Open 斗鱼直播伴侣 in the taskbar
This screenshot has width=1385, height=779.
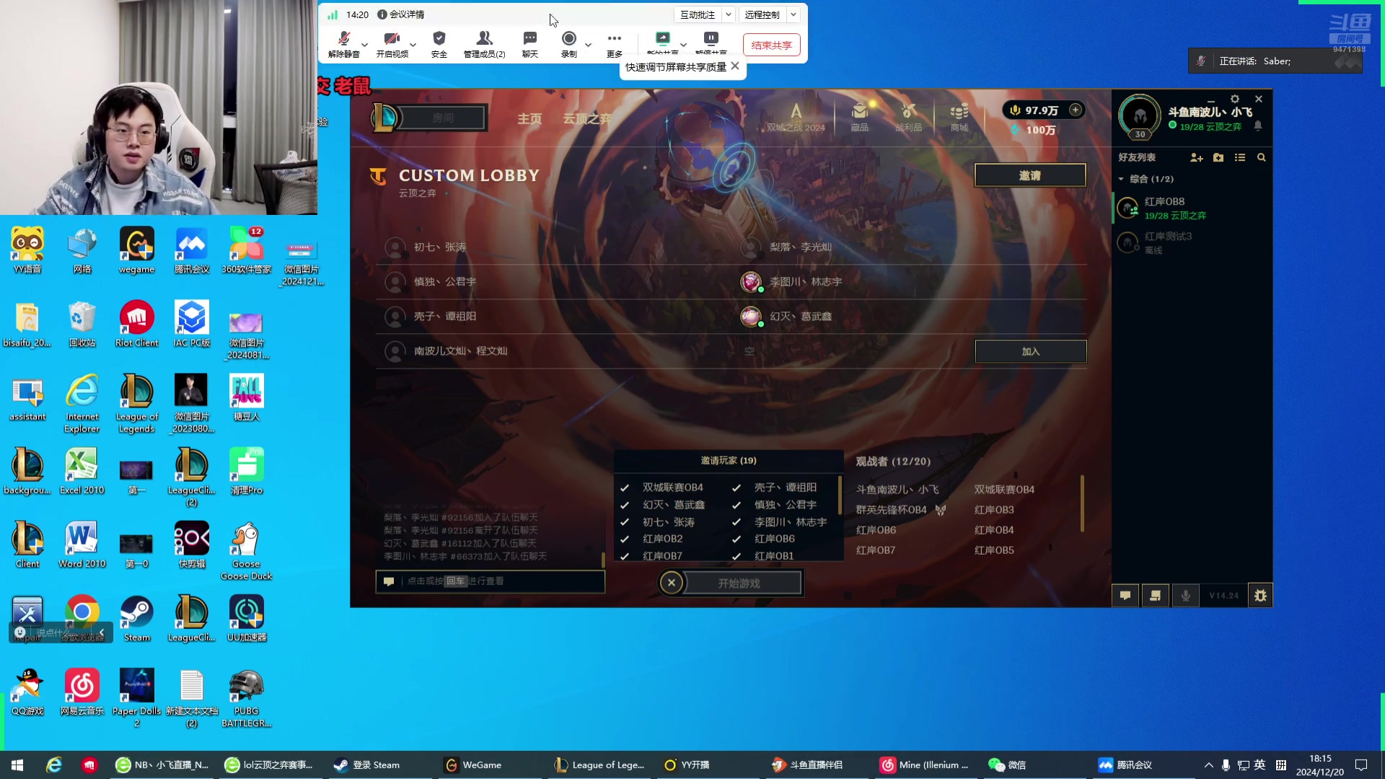point(808,765)
